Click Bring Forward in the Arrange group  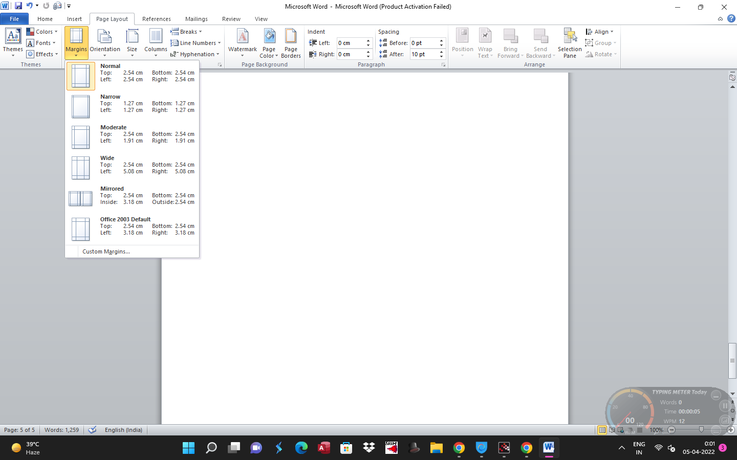pos(510,42)
